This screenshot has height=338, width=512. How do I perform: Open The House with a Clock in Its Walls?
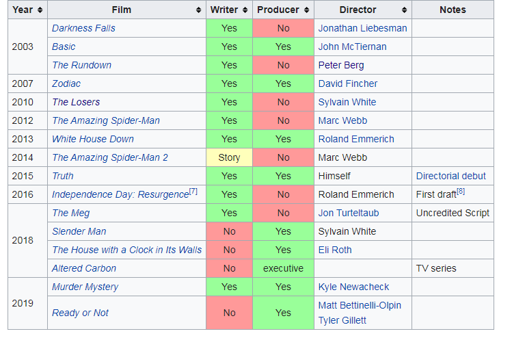[x=127, y=250]
